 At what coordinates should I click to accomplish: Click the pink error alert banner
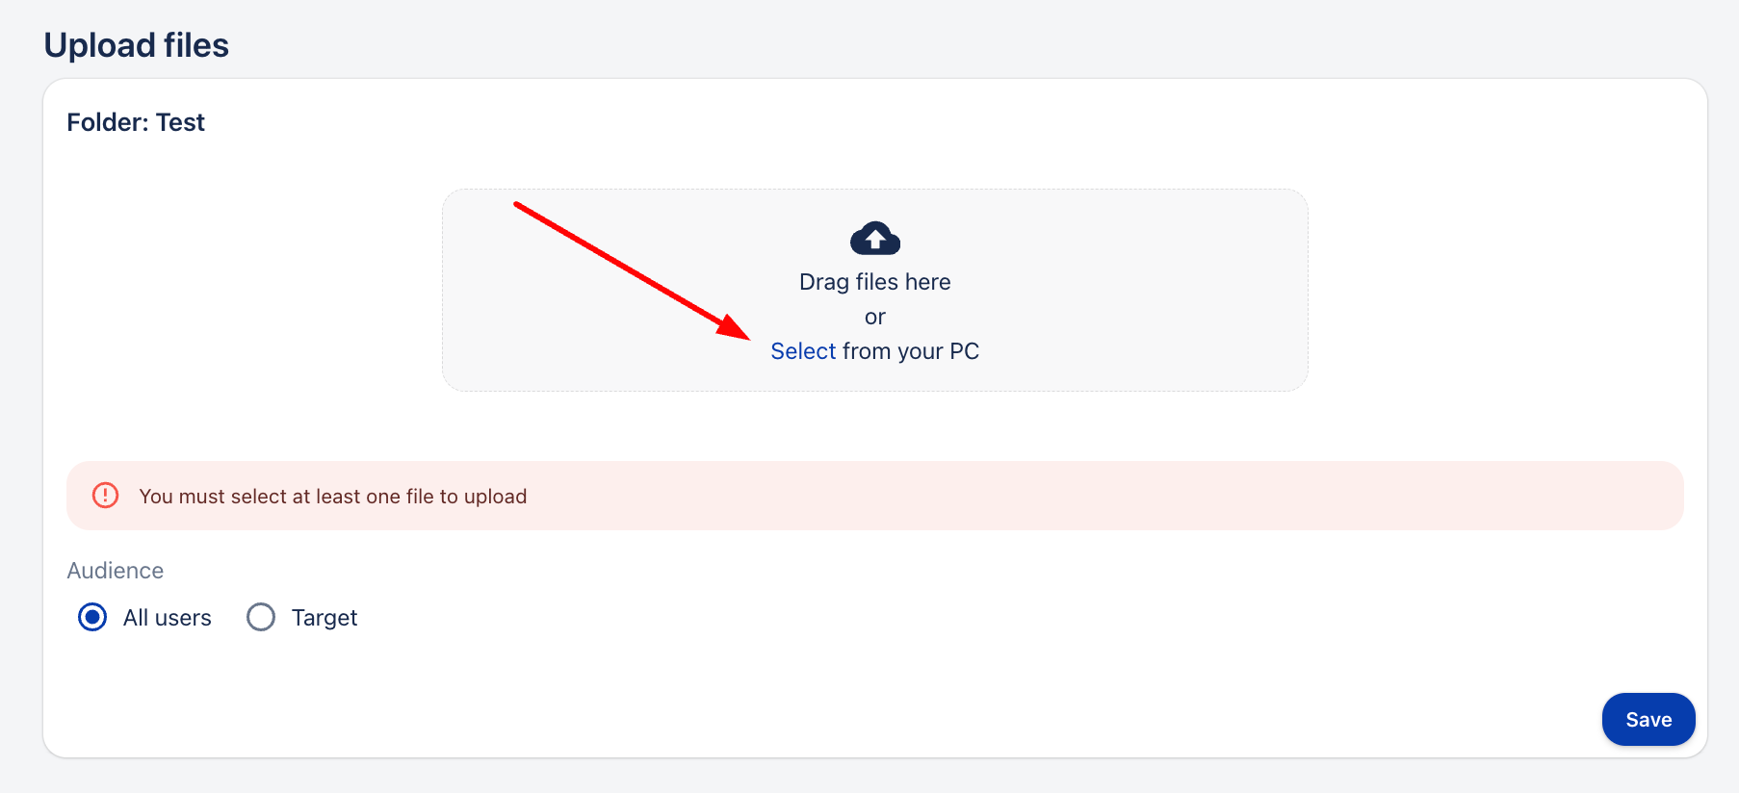pyautogui.click(x=1059, y=496)
